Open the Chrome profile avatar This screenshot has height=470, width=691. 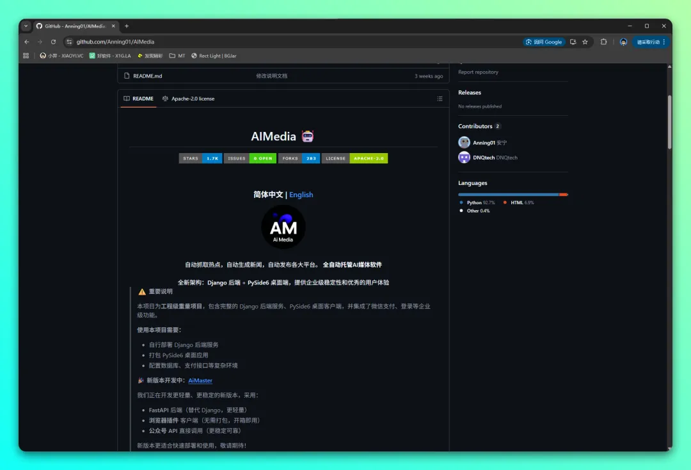pos(623,42)
